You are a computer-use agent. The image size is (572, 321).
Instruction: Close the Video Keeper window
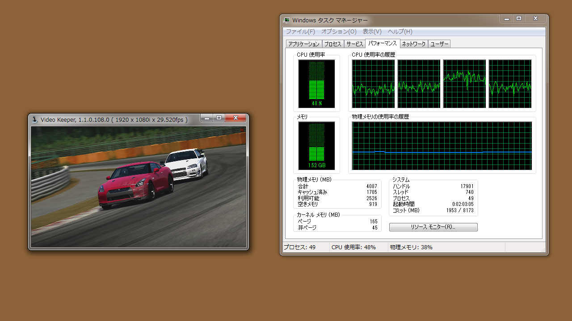pos(235,118)
